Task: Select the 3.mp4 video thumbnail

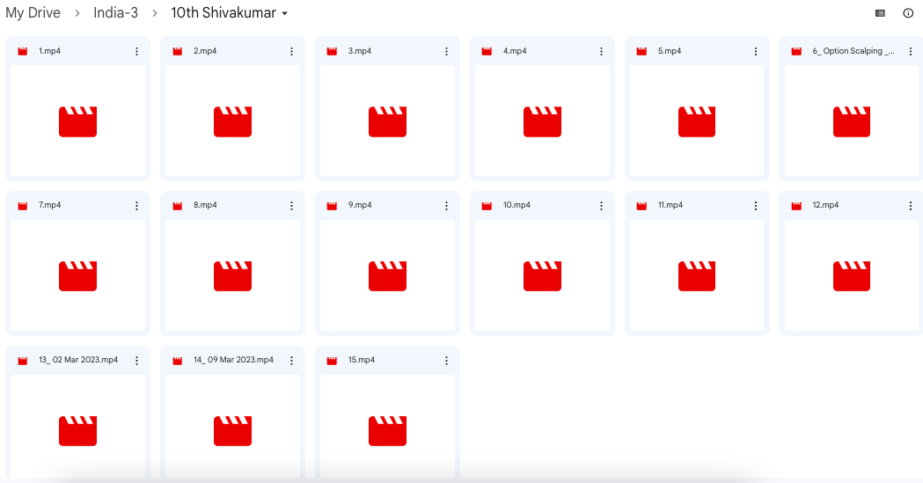Action: click(387, 121)
